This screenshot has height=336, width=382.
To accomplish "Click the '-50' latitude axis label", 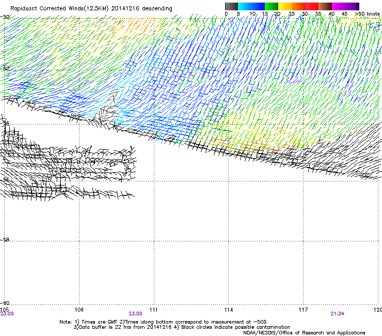I will 5,17.
